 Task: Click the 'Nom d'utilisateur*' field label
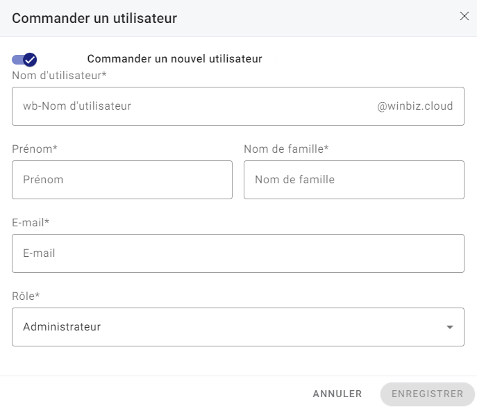[x=59, y=75]
